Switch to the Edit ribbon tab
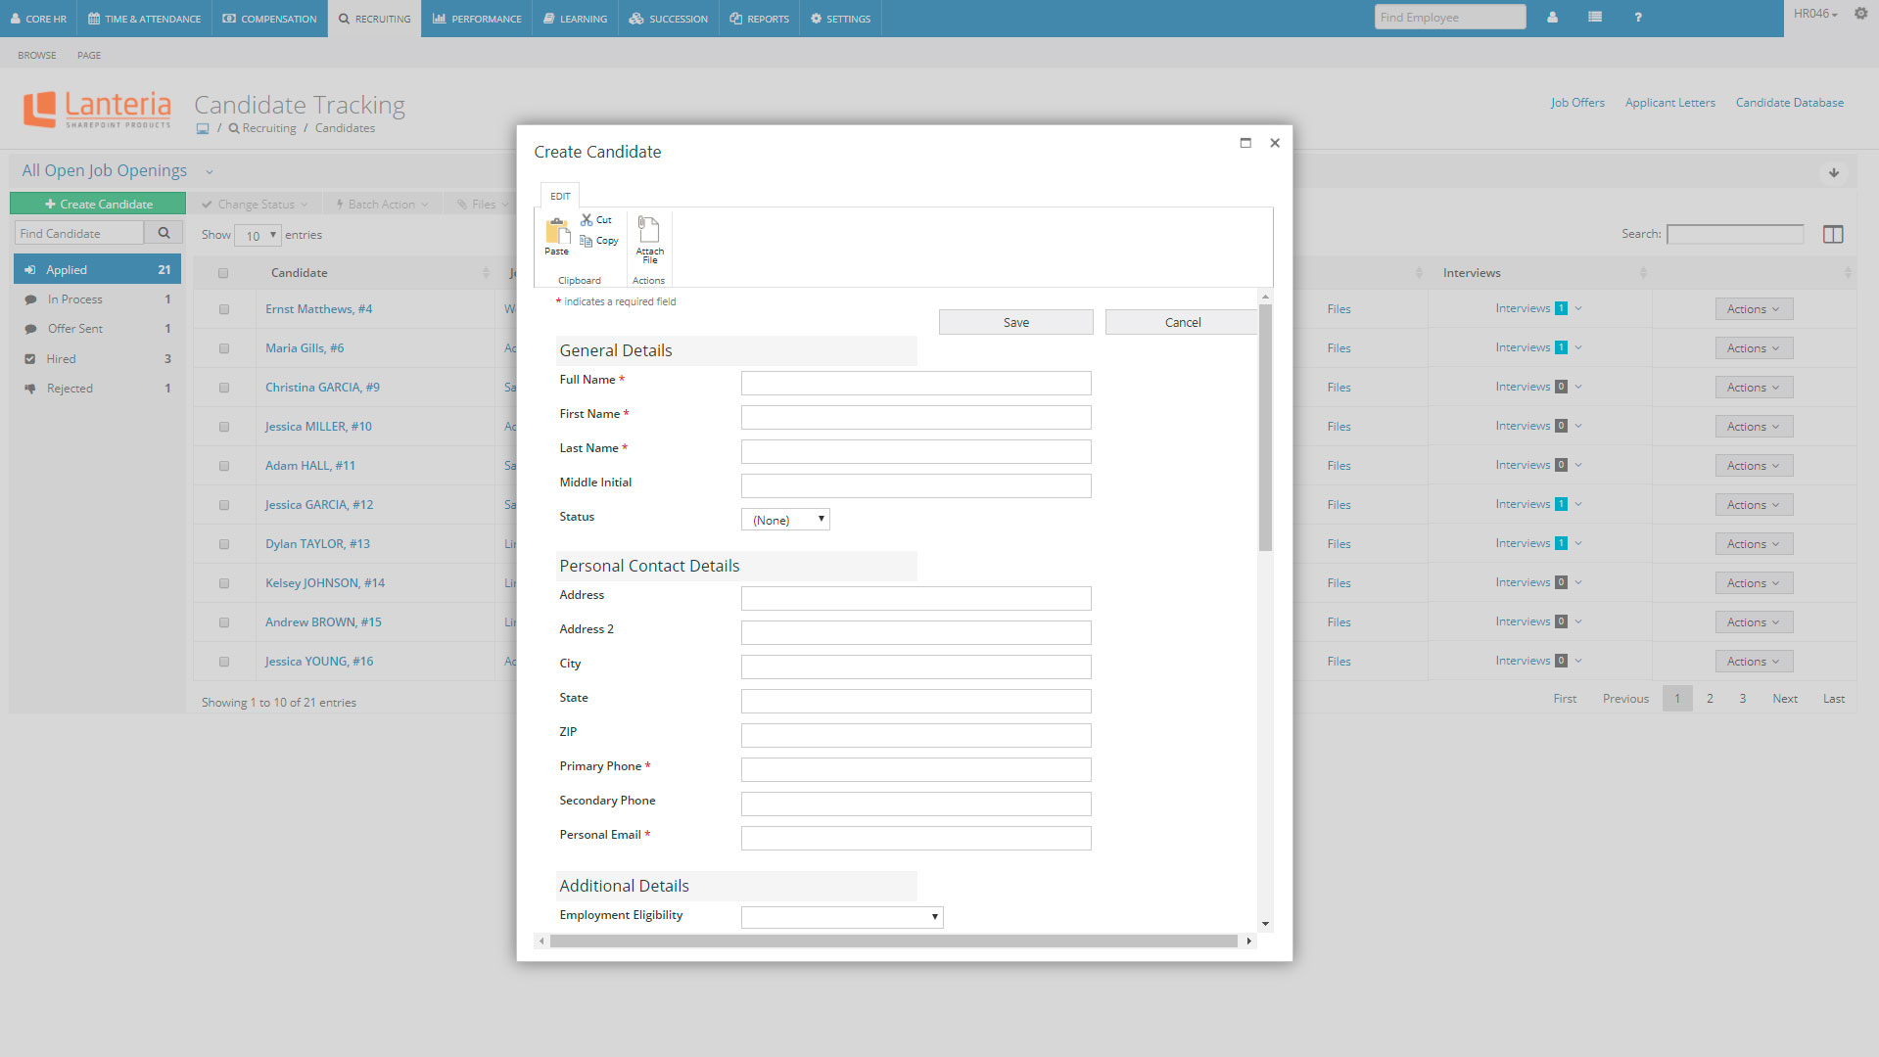The image size is (1879, 1057). [x=560, y=196]
